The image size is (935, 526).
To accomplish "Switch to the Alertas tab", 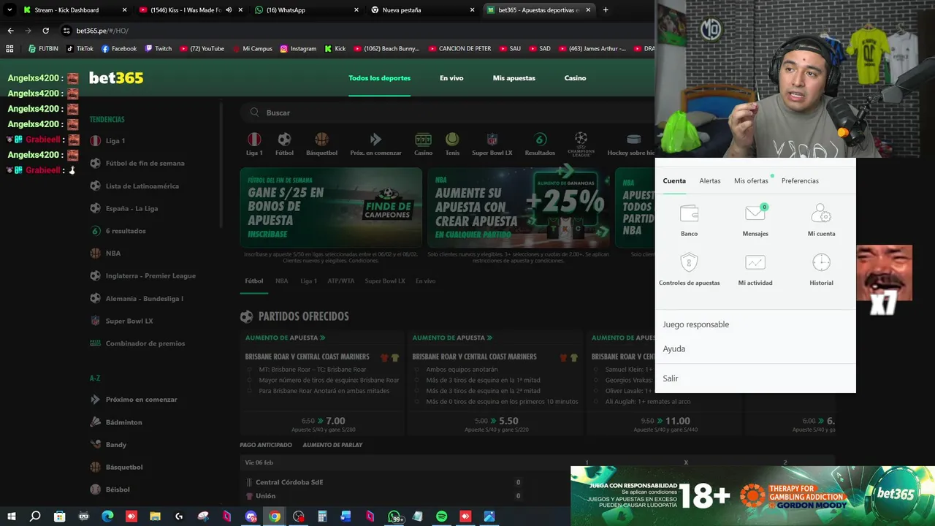I will (x=710, y=180).
